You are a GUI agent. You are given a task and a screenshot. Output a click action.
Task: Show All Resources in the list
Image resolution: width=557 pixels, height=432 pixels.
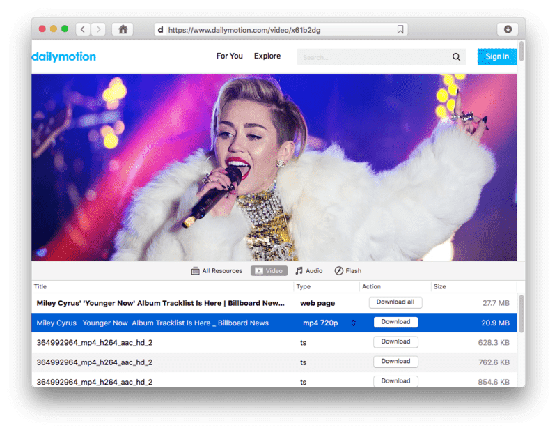click(217, 270)
